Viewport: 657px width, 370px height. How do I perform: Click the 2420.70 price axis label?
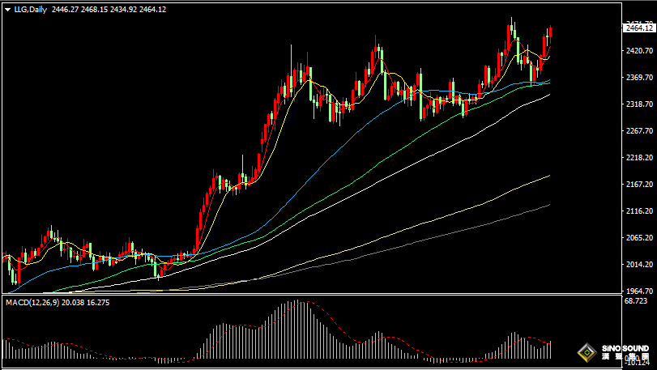tap(639, 51)
